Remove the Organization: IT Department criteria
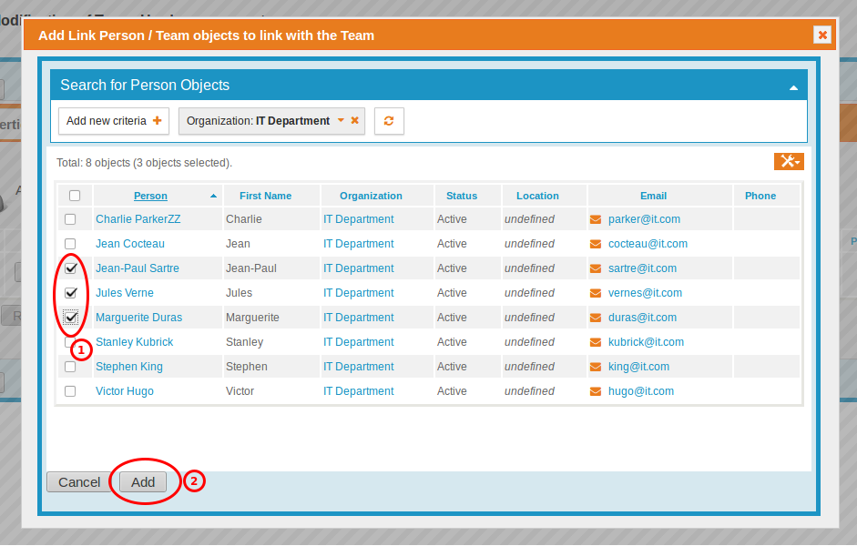 click(x=354, y=120)
